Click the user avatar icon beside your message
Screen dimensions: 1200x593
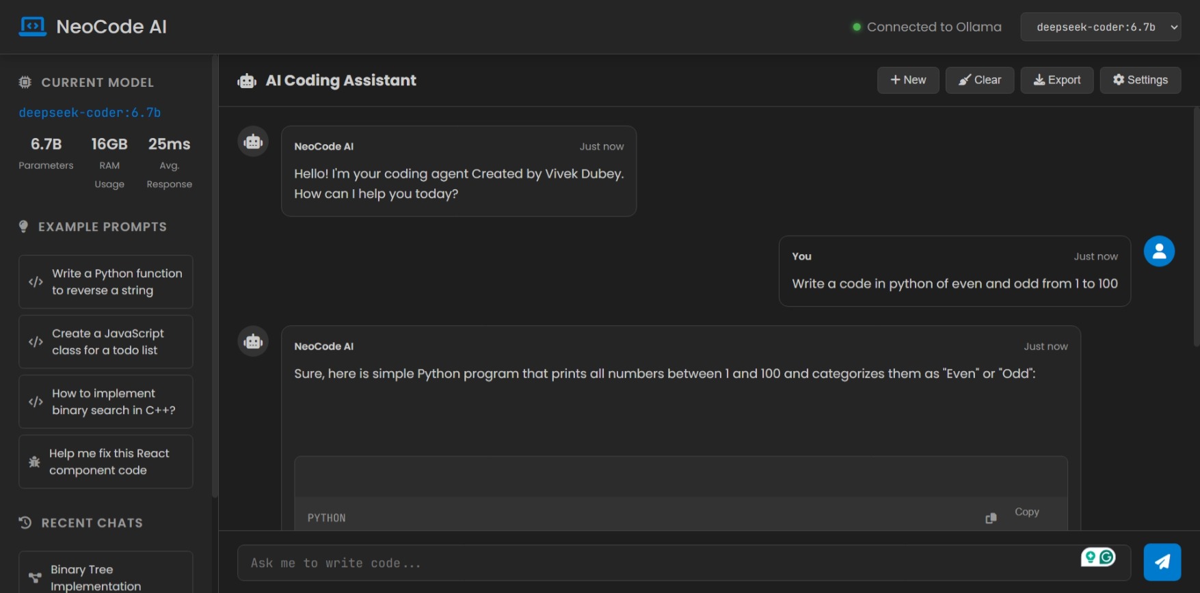point(1159,251)
